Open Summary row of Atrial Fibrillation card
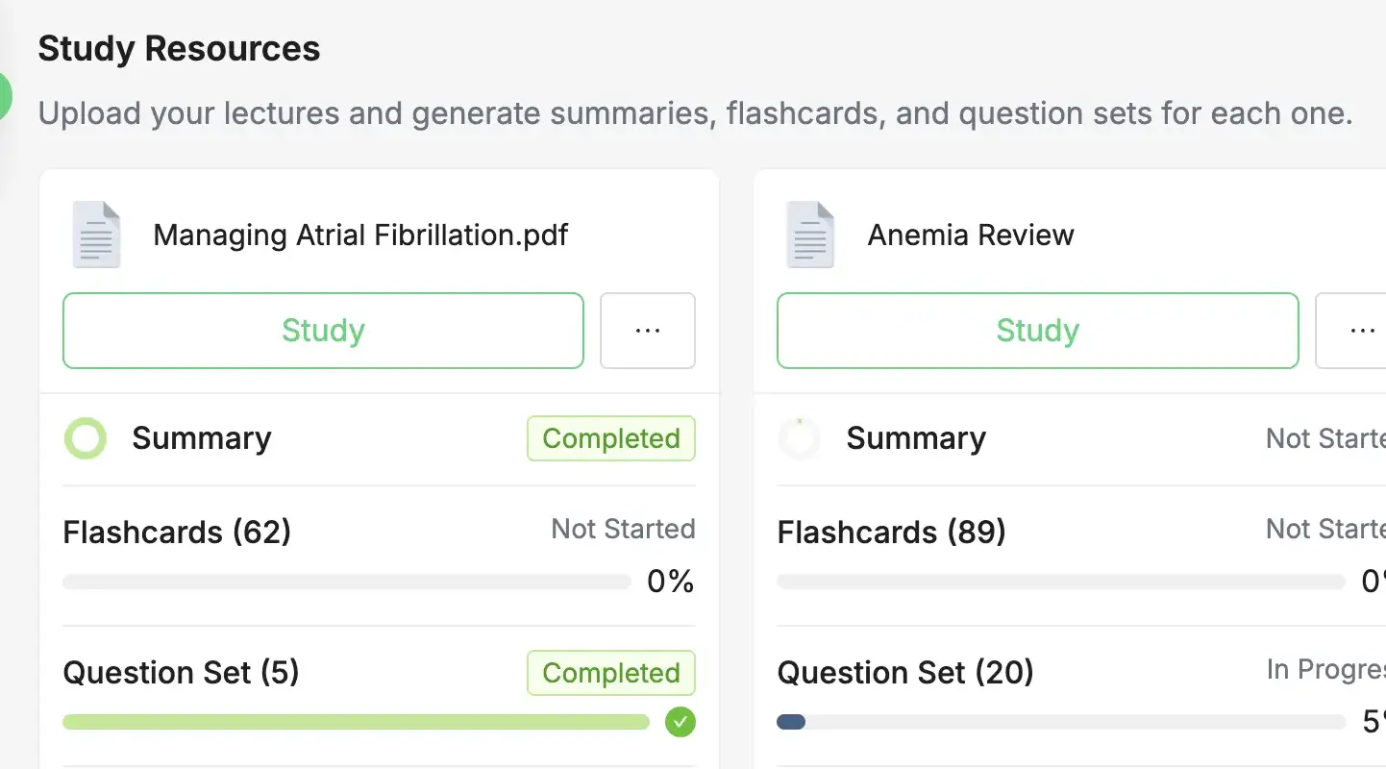 coord(380,439)
